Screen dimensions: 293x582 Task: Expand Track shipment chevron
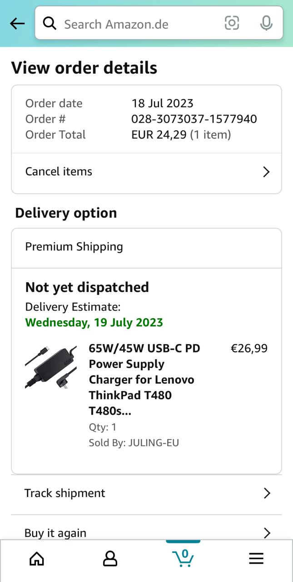click(x=267, y=493)
